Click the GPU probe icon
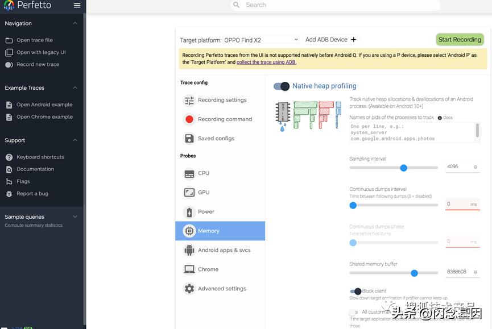The height and width of the screenshot is (329, 492). (x=189, y=193)
